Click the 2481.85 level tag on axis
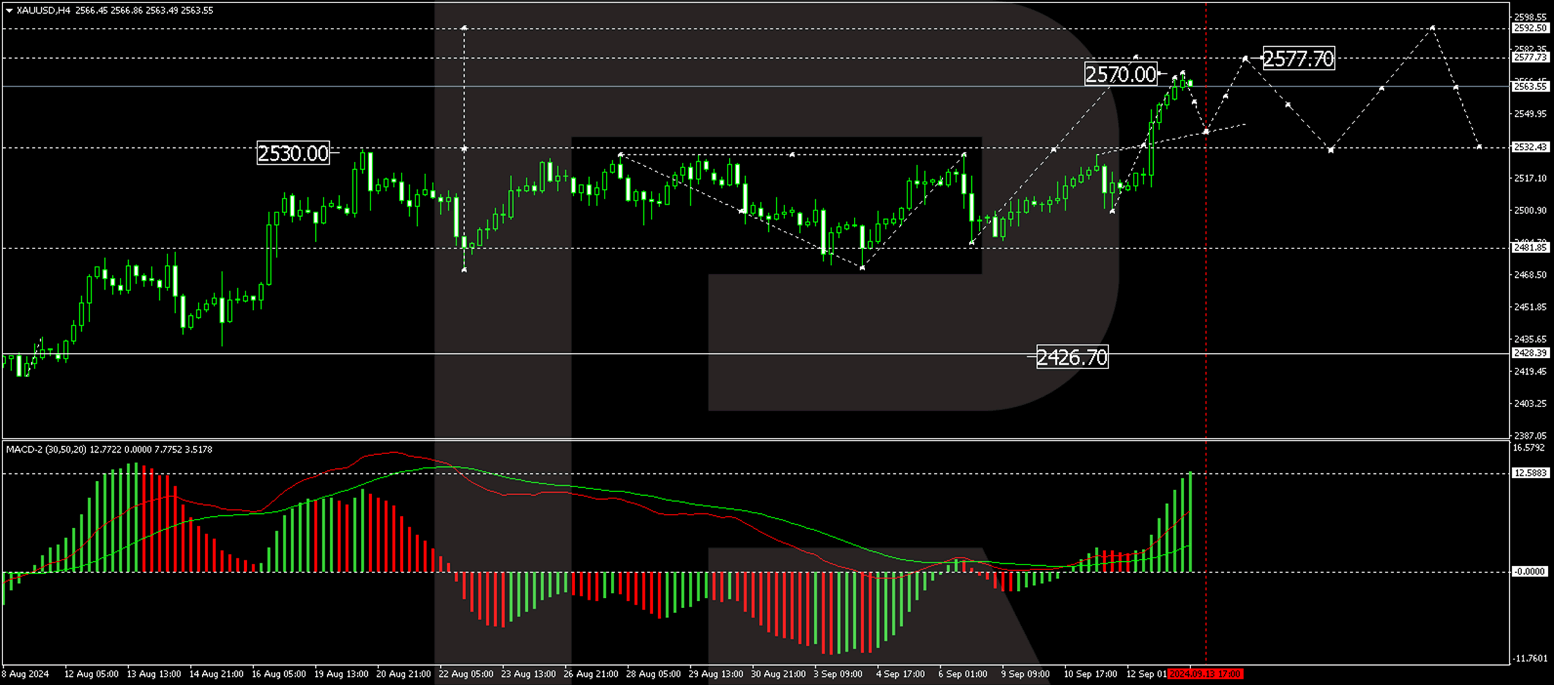 pyautogui.click(x=1530, y=248)
